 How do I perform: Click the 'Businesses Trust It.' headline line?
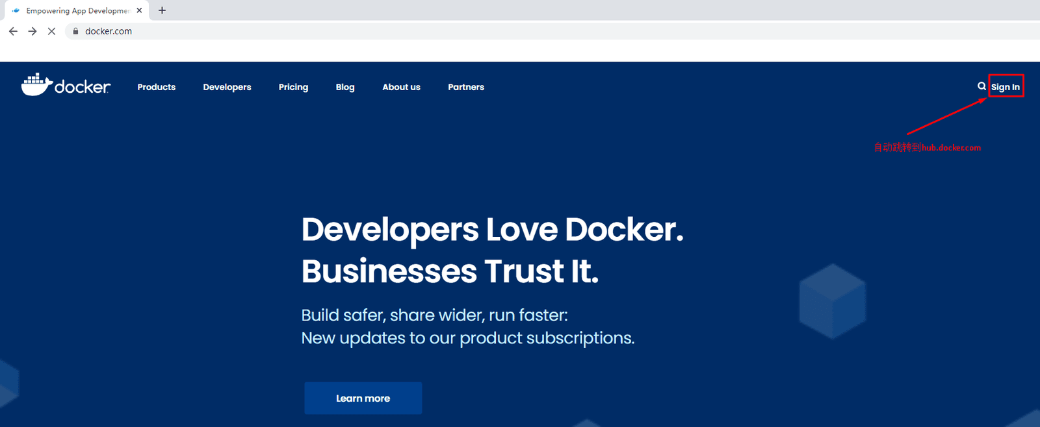point(450,271)
